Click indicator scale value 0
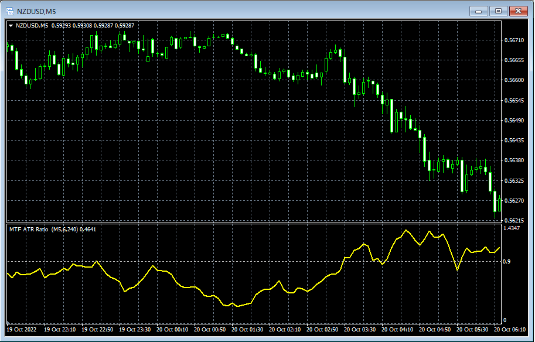 [x=505, y=320]
